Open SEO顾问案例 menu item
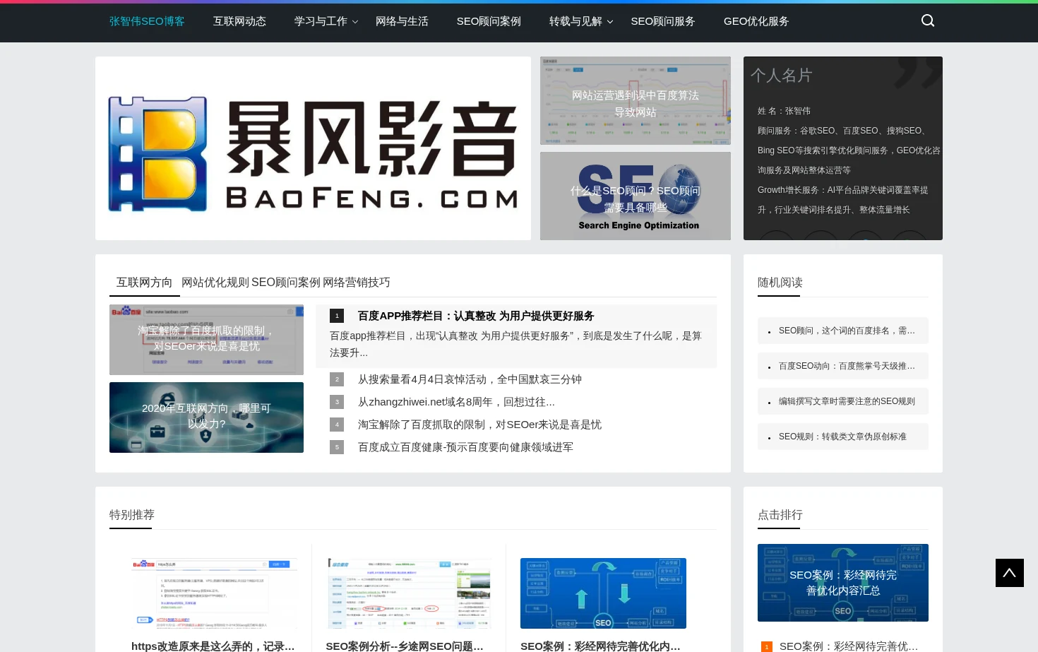 click(x=489, y=21)
